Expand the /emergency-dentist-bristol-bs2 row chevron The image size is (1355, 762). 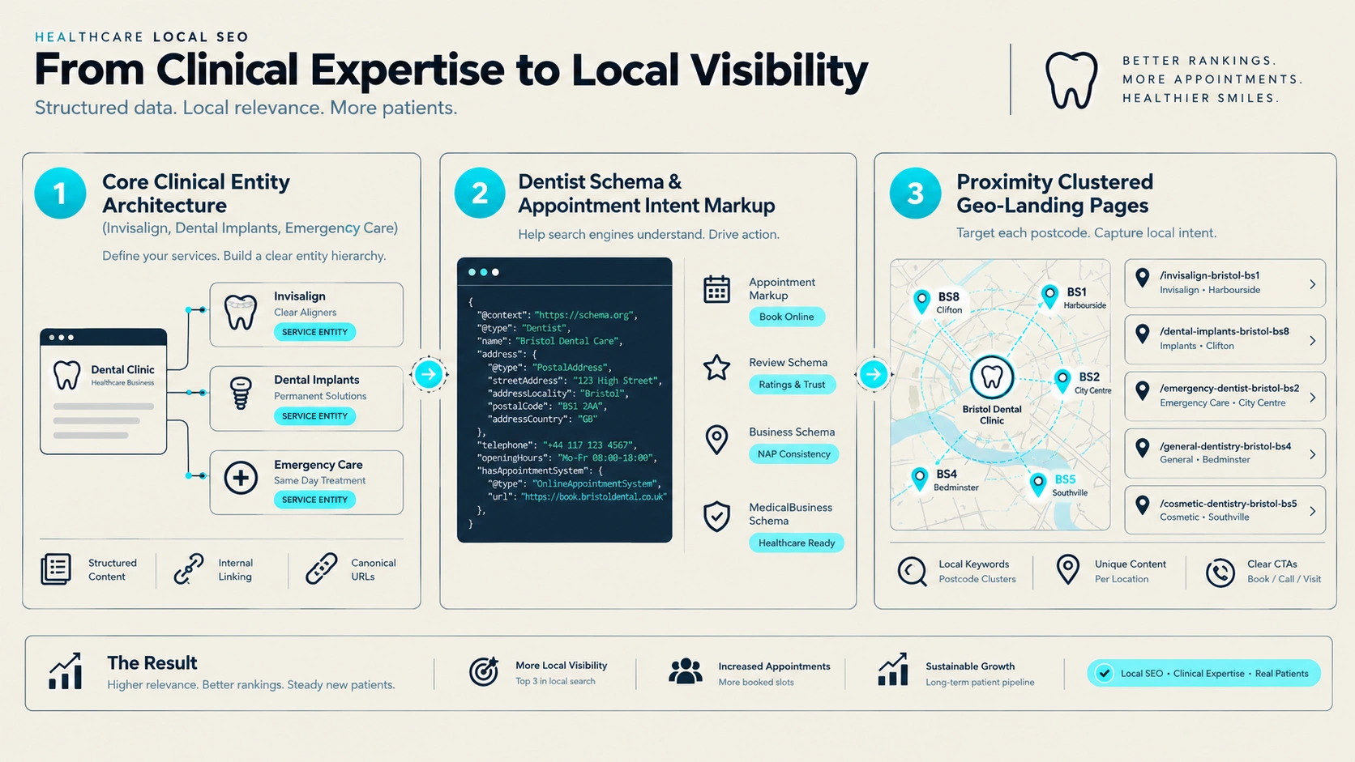coord(1312,398)
